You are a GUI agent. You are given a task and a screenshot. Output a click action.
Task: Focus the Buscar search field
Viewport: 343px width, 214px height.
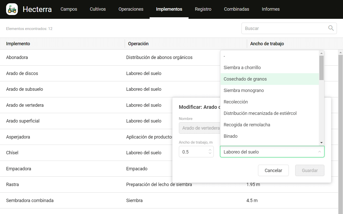[289, 28]
